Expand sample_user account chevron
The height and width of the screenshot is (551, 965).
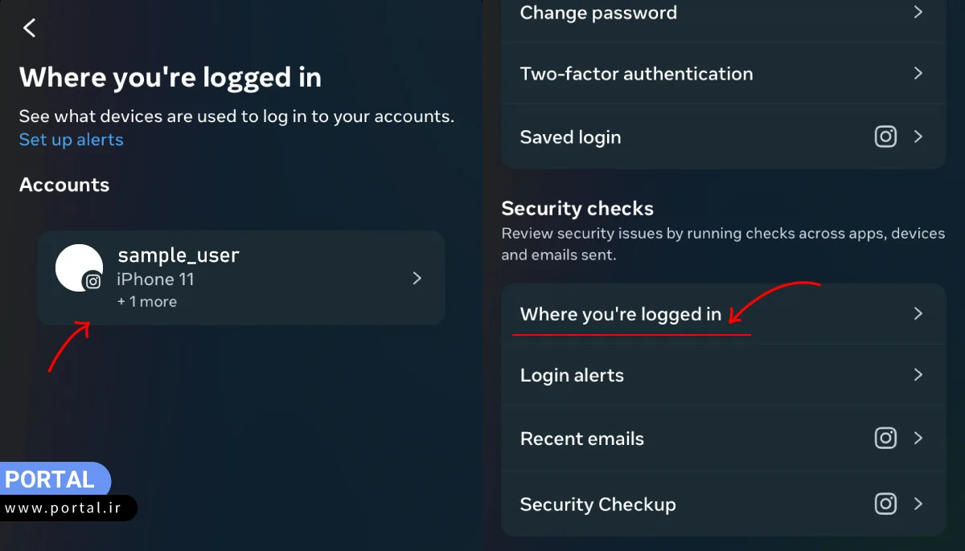(x=417, y=278)
